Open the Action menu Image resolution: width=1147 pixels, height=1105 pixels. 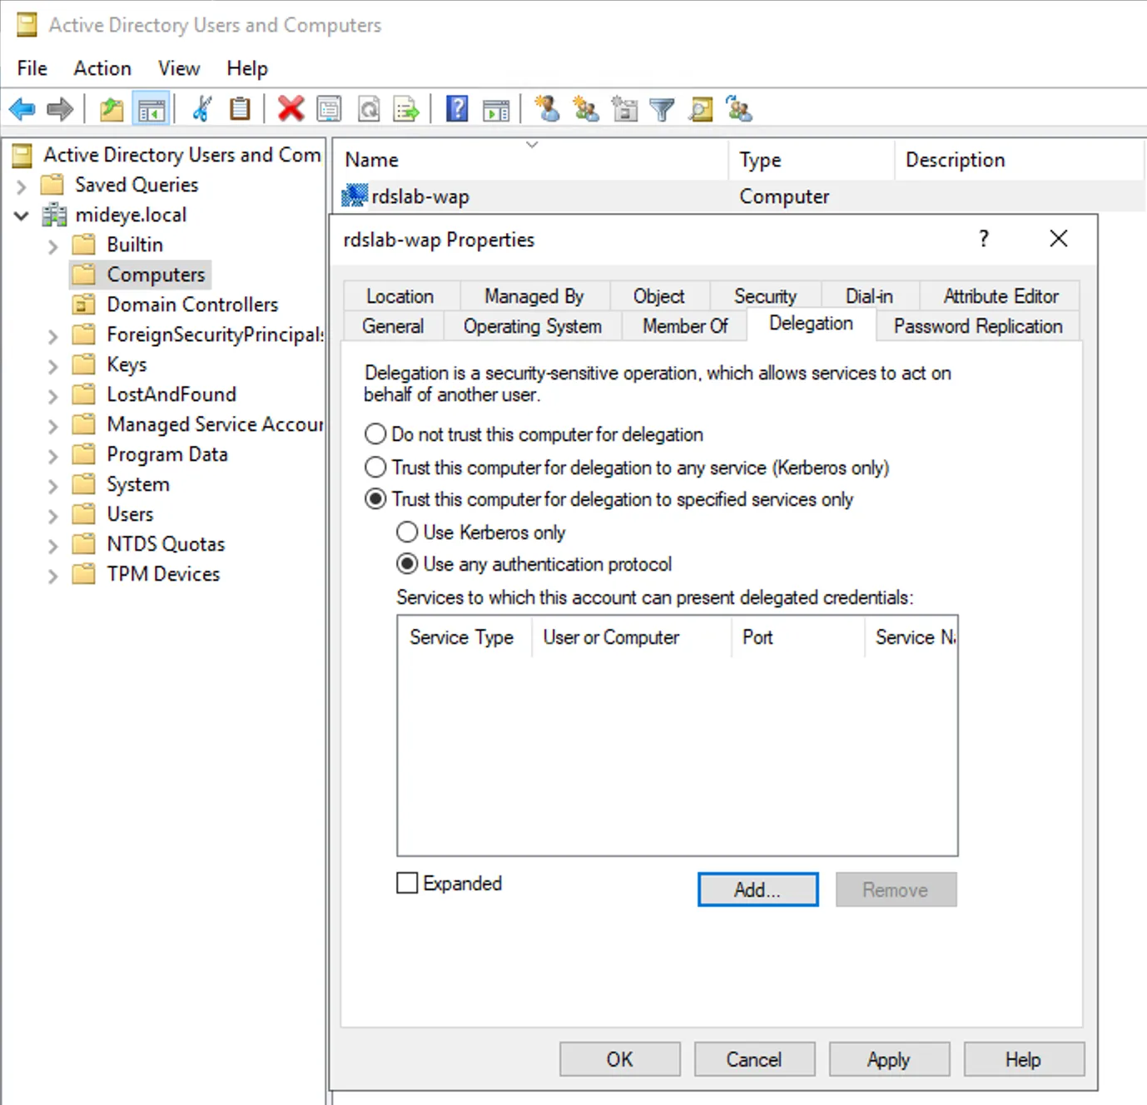102,67
